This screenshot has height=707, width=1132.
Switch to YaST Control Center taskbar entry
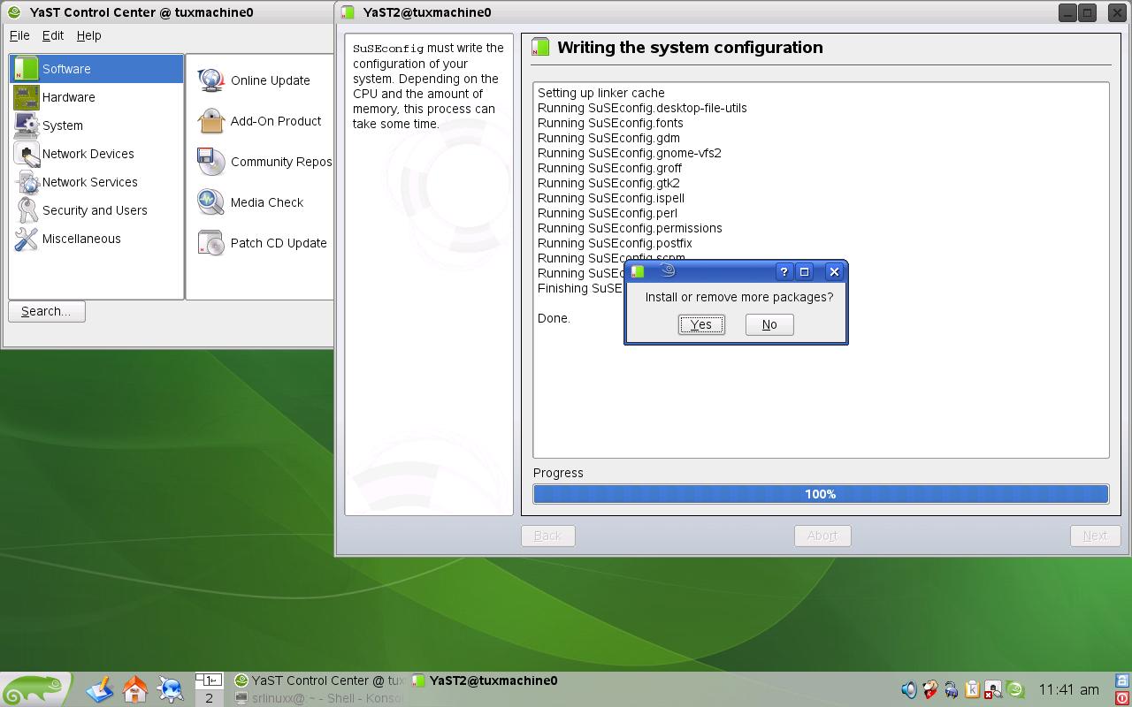click(319, 680)
